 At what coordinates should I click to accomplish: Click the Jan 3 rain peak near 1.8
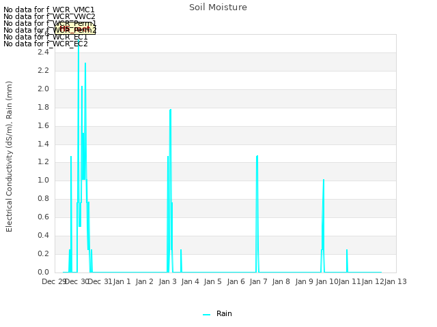coord(170,110)
